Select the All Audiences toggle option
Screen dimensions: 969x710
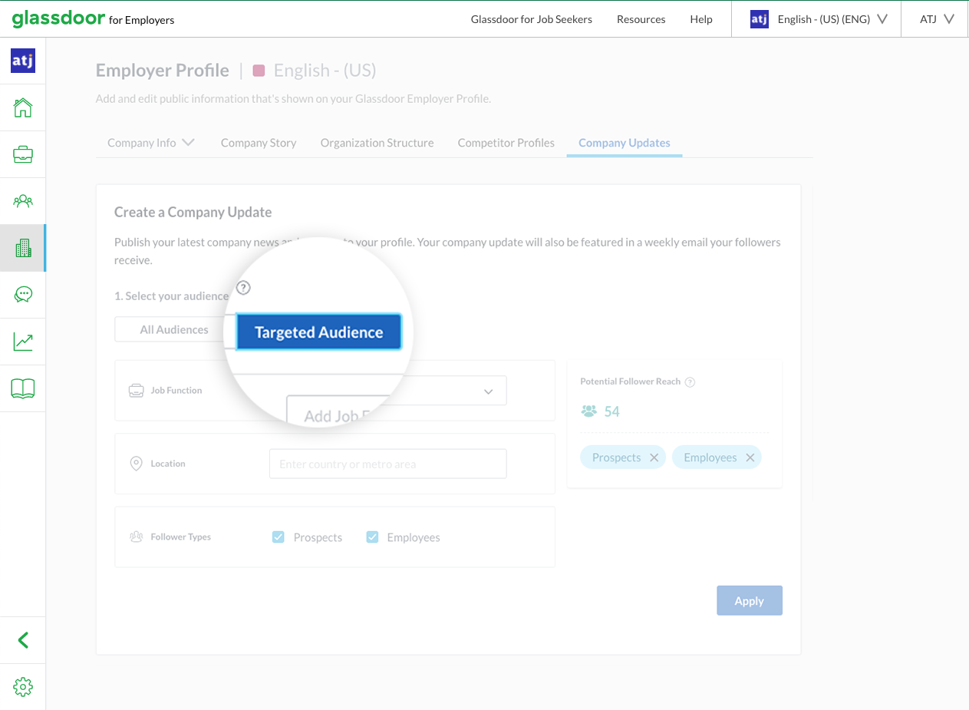[173, 329]
